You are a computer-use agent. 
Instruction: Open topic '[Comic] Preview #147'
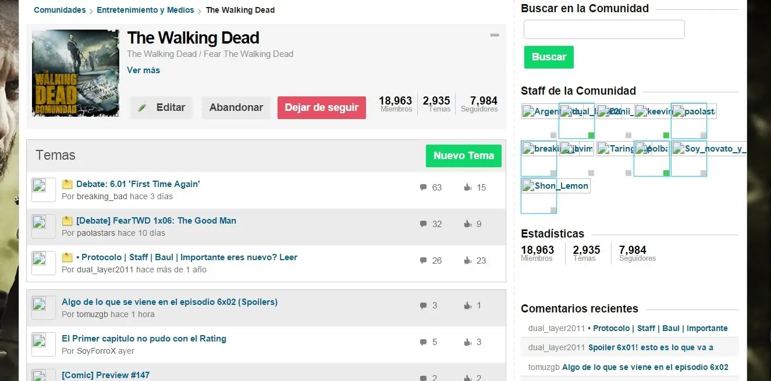pyautogui.click(x=105, y=375)
